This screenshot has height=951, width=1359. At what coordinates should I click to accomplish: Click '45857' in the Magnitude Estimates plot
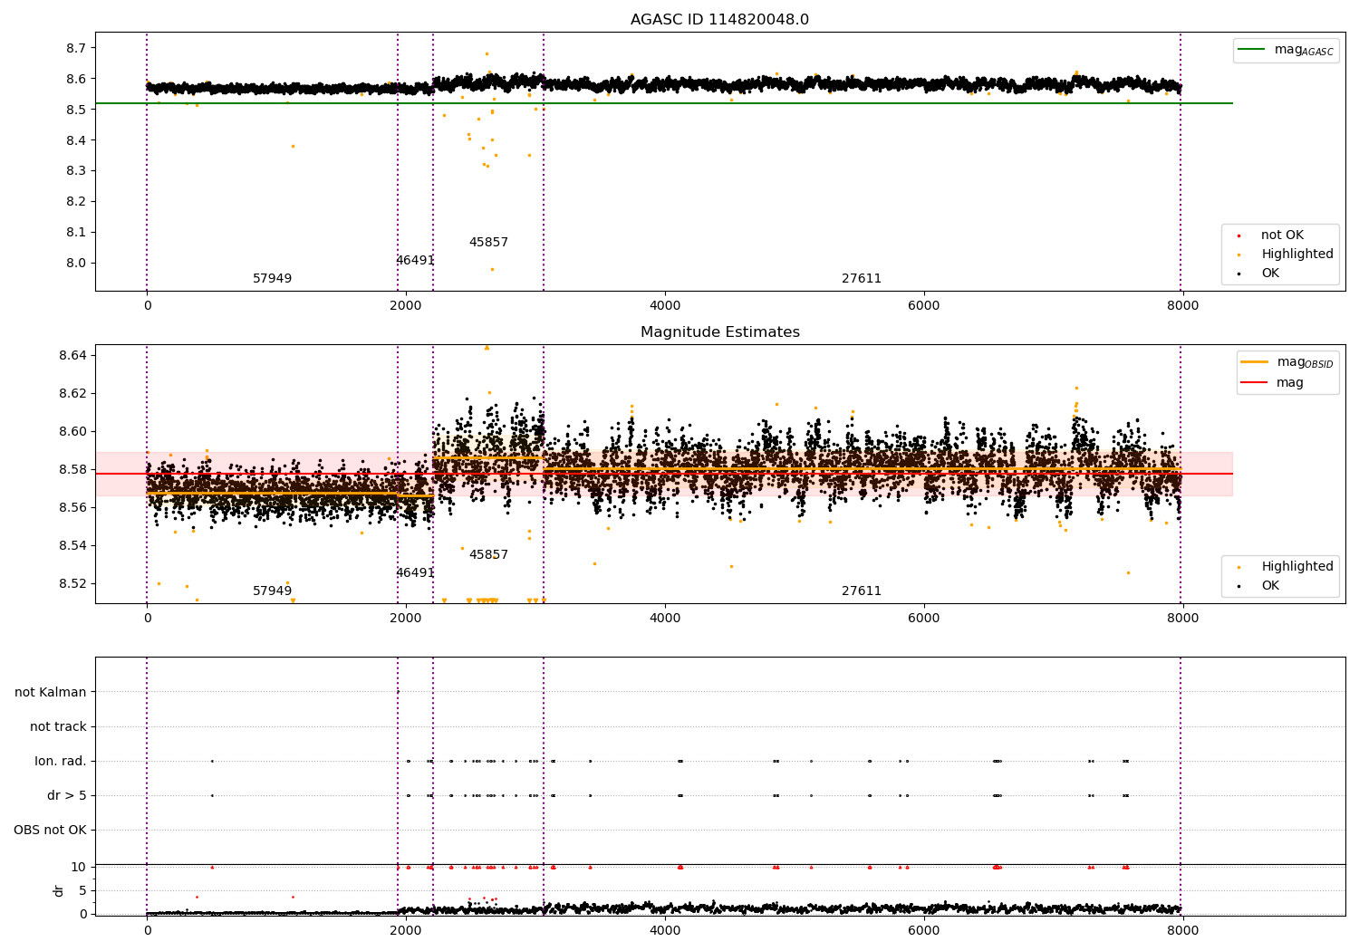click(x=488, y=555)
